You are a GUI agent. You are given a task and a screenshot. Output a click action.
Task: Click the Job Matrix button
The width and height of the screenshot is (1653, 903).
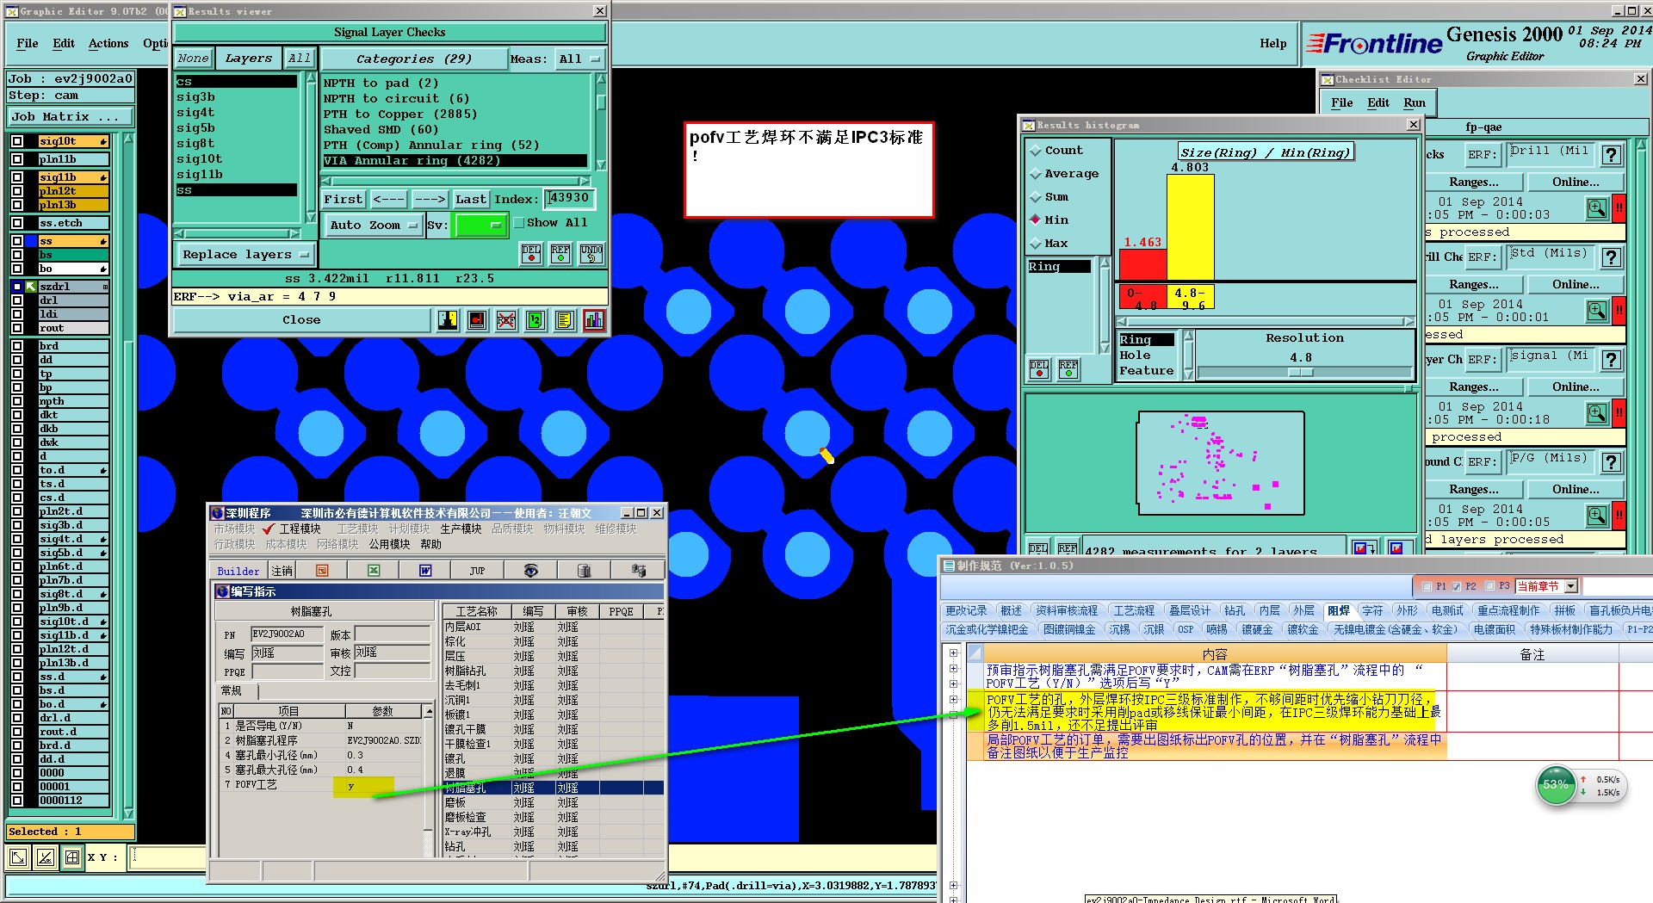(71, 117)
